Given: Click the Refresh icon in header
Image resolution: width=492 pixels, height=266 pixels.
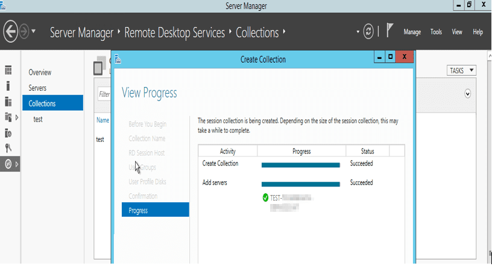Looking at the screenshot, I should (369, 31).
